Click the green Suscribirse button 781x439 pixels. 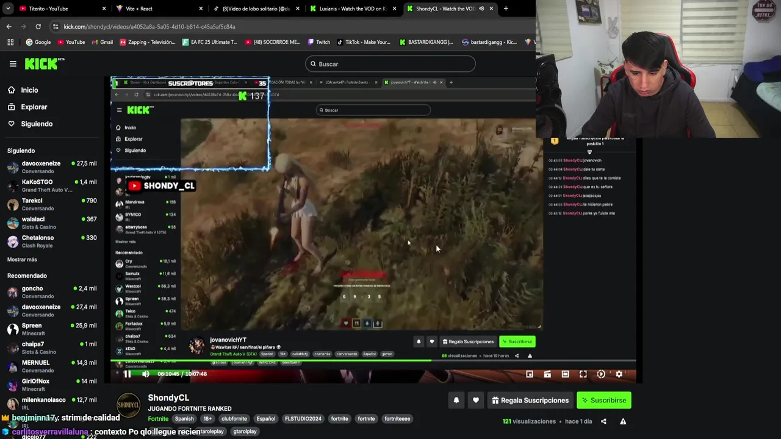pos(603,400)
